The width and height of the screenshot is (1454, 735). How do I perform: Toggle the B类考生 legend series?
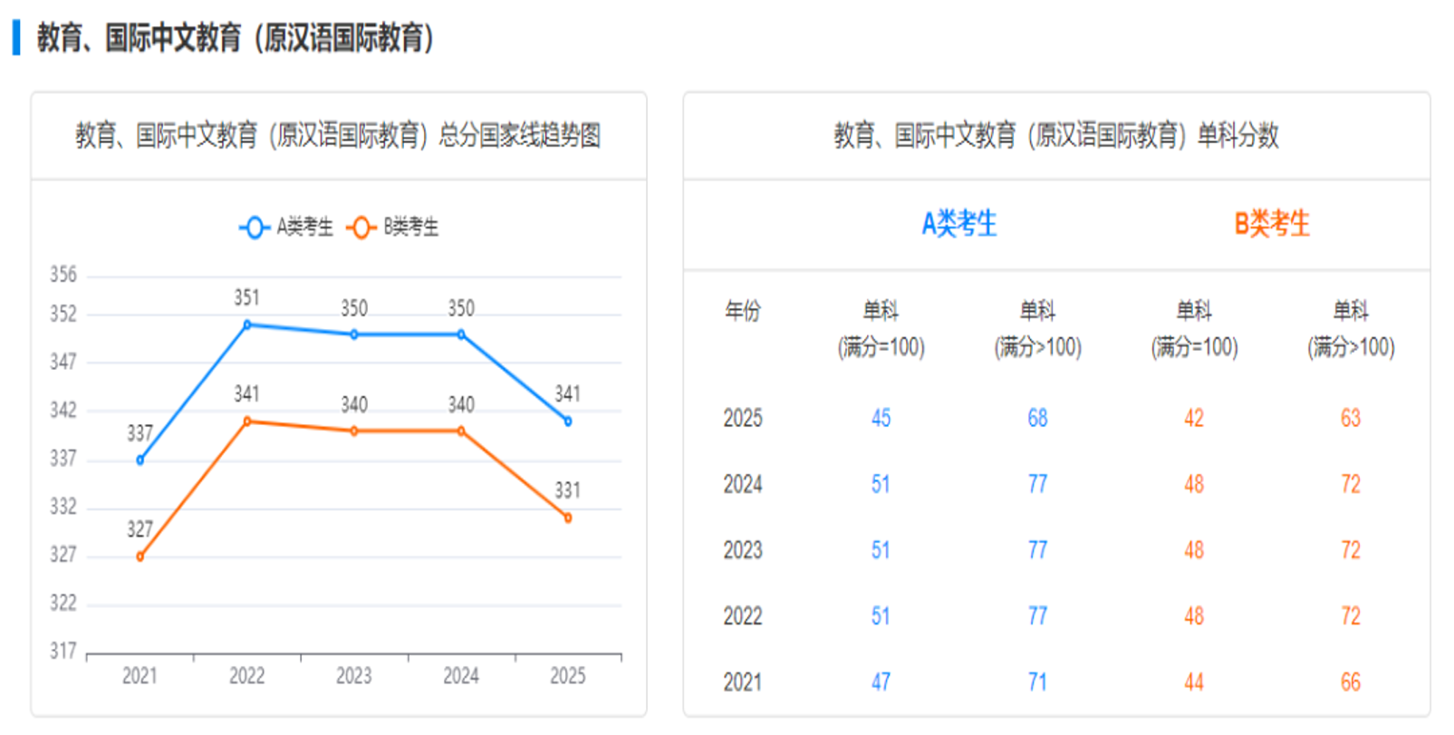(392, 227)
